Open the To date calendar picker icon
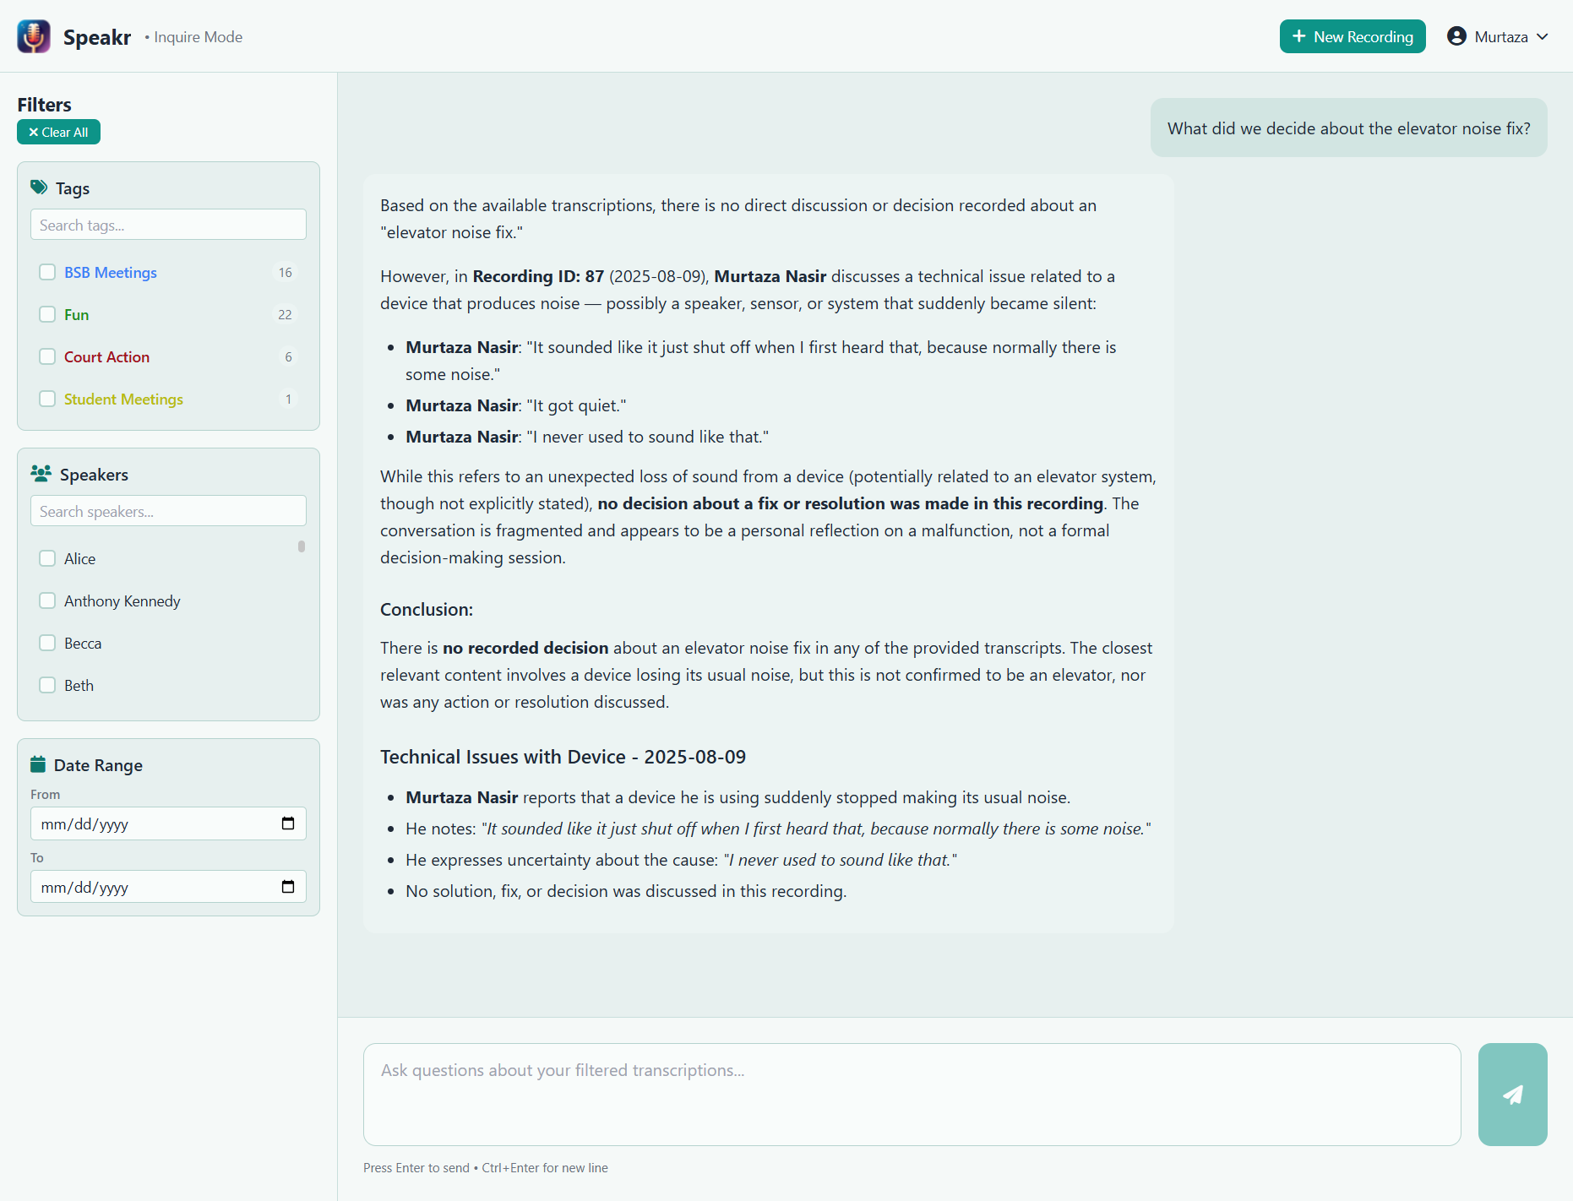 tap(288, 887)
